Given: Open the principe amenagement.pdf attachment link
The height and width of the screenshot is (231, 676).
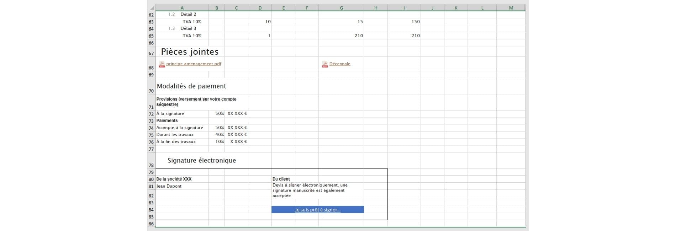Looking at the screenshot, I should pos(194,64).
